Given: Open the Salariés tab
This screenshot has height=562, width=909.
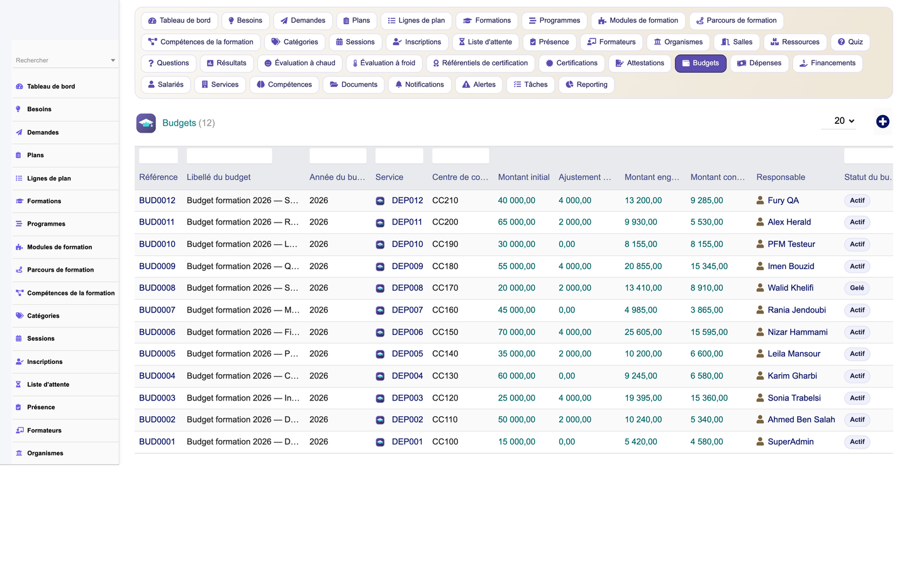Looking at the screenshot, I should click(165, 85).
